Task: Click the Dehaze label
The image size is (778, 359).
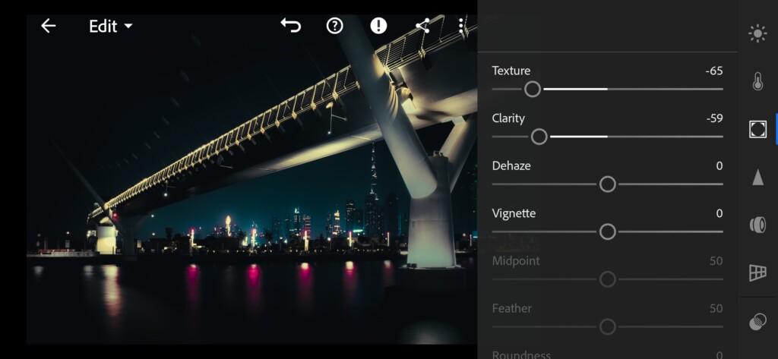Action: point(511,166)
